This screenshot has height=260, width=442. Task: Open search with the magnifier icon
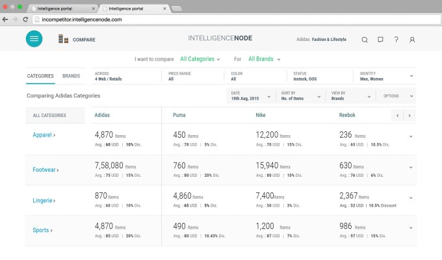click(x=365, y=40)
